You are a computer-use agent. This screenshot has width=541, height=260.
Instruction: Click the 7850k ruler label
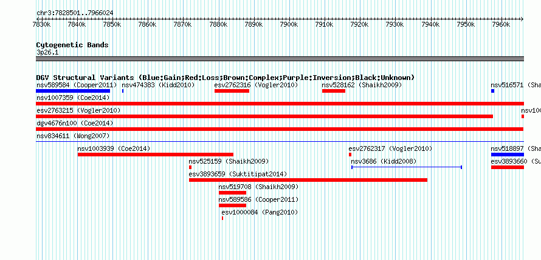112,24
